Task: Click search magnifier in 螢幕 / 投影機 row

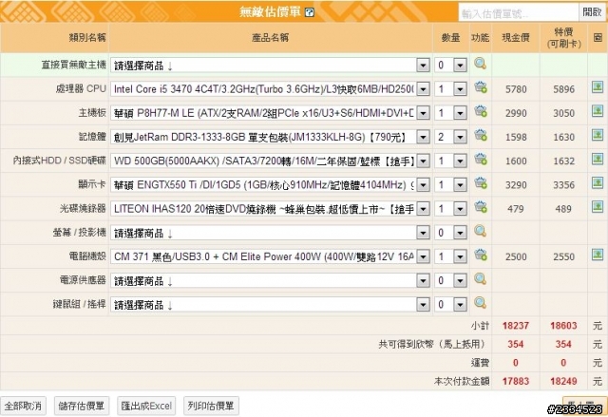Action: coord(480,232)
